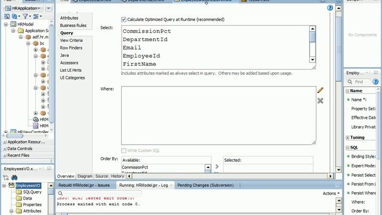Select CommissionPct in Order By Available list
Viewport: 382px width, 215px height.
tap(135, 167)
